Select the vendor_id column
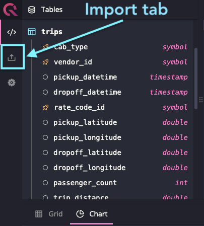This screenshot has height=226, width=204. [73, 62]
